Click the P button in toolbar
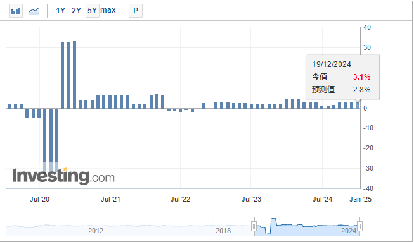Image resolution: width=414 pixels, height=242 pixels. pos(136,11)
